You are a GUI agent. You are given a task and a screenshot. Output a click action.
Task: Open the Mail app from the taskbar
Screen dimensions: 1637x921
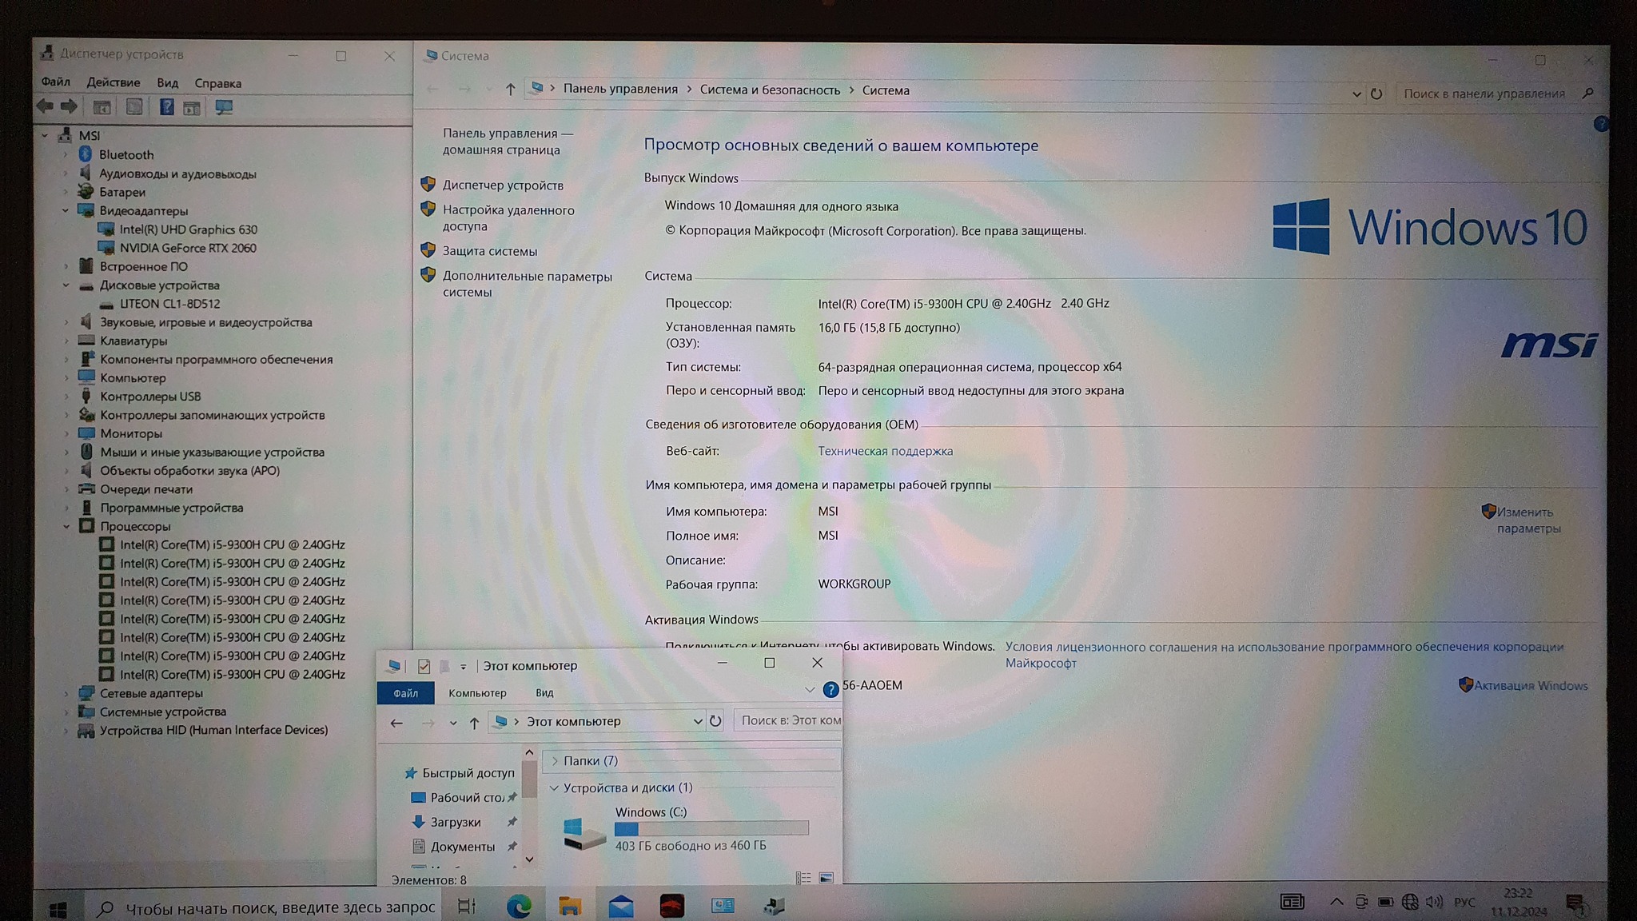pos(620,906)
